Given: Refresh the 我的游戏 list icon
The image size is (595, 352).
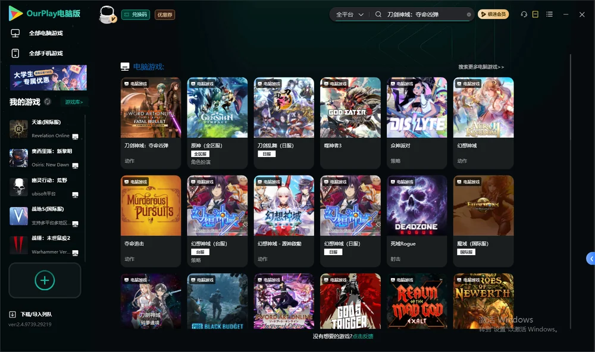Looking at the screenshot, I should [48, 102].
